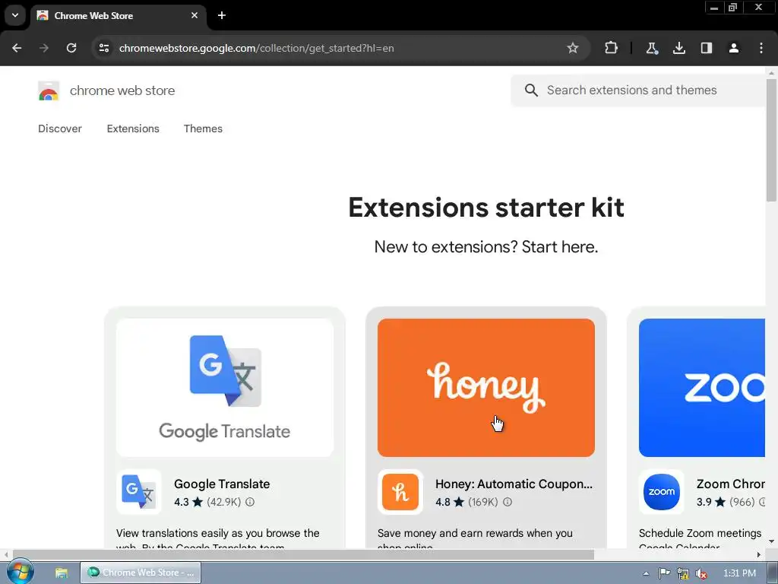Open the Windows Start menu
Screen dimensions: 778x584
click(21, 572)
